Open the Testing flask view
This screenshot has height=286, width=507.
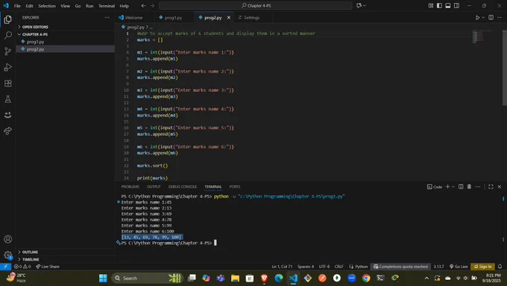click(x=7, y=99)
